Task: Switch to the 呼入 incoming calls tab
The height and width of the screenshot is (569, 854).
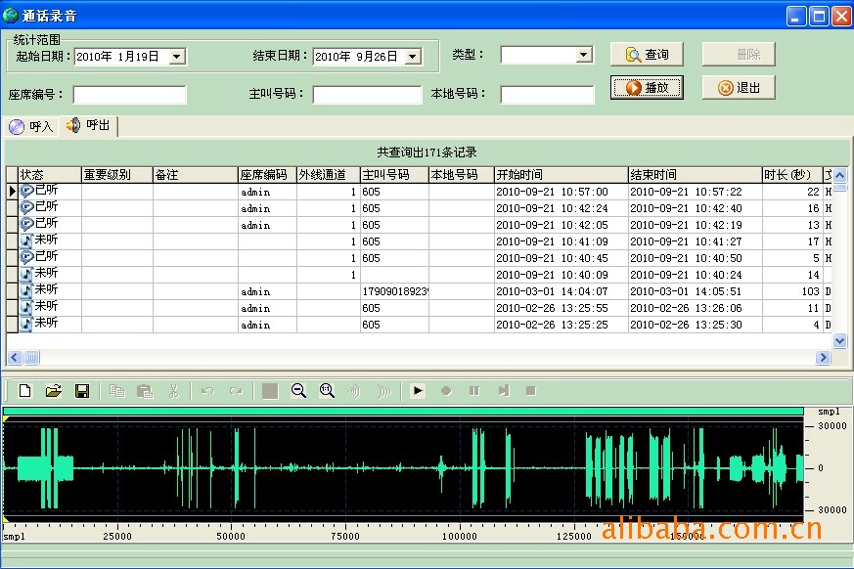Action: coord(31,126)
